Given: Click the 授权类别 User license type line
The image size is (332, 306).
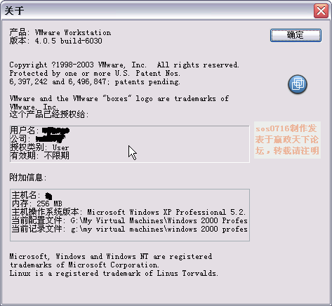Looking at the screenshot, I should (39, 147).
